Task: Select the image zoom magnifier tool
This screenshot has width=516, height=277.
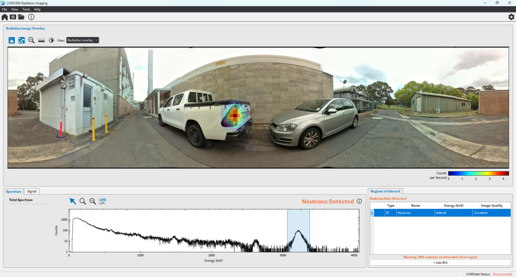Action: point(32,40)
